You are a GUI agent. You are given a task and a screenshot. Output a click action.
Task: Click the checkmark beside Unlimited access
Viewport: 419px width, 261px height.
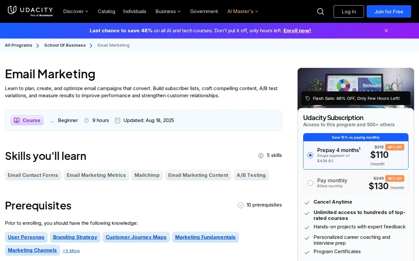coord(307,213)
